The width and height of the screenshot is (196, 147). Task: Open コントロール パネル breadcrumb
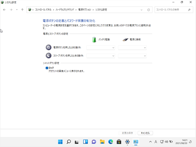tap(43, 10)
